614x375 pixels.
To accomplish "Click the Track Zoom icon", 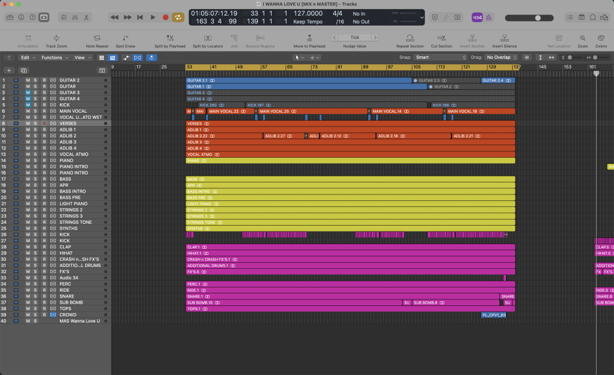I will point(56,38).
